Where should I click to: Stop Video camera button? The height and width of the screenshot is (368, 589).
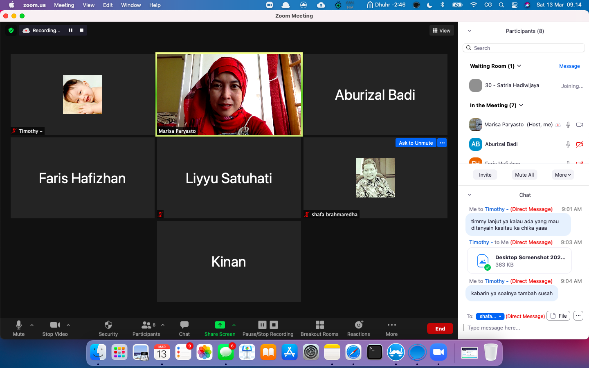(x=55, y=328)
